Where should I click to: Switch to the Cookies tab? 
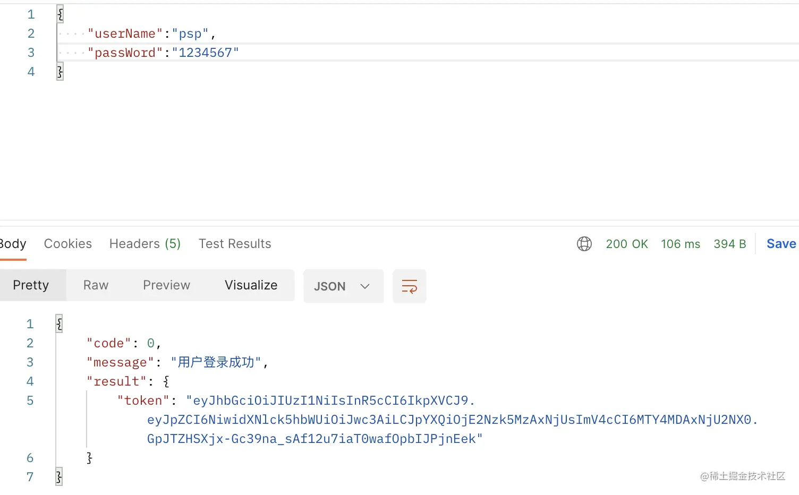pyautogui.click(x=68, y=244)
